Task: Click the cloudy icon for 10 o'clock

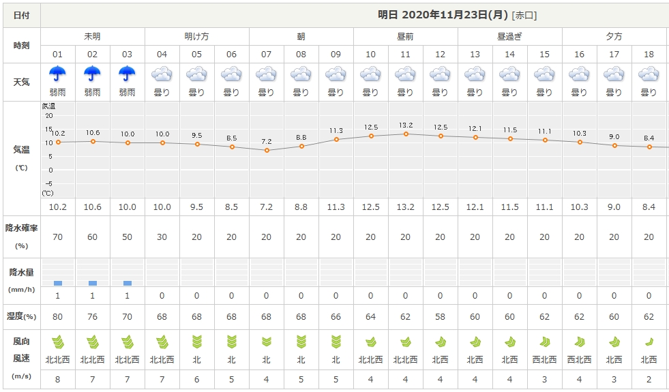Action: pyautogui.click(x=370, y=74)
